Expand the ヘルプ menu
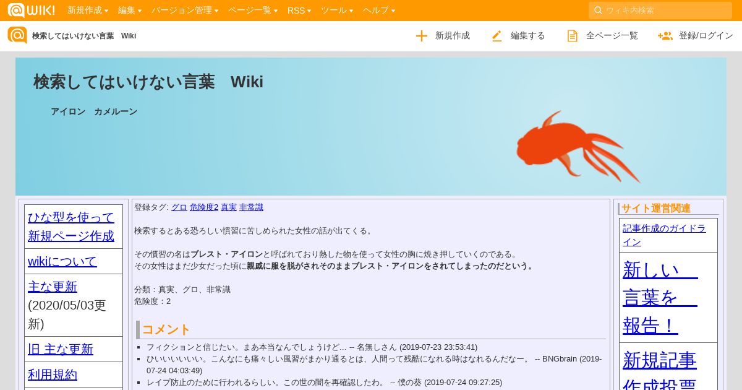 379,11
